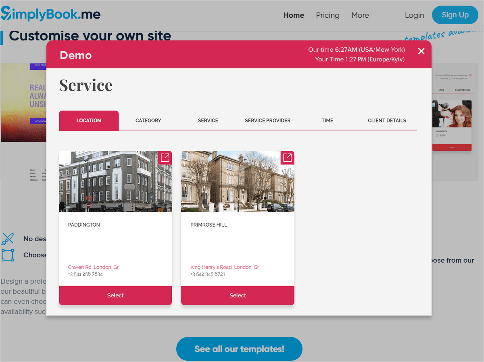Image resolution: width=484 pixels, height=362 pixels.
Task: Select the Time step tab
Action: [327, 120]
